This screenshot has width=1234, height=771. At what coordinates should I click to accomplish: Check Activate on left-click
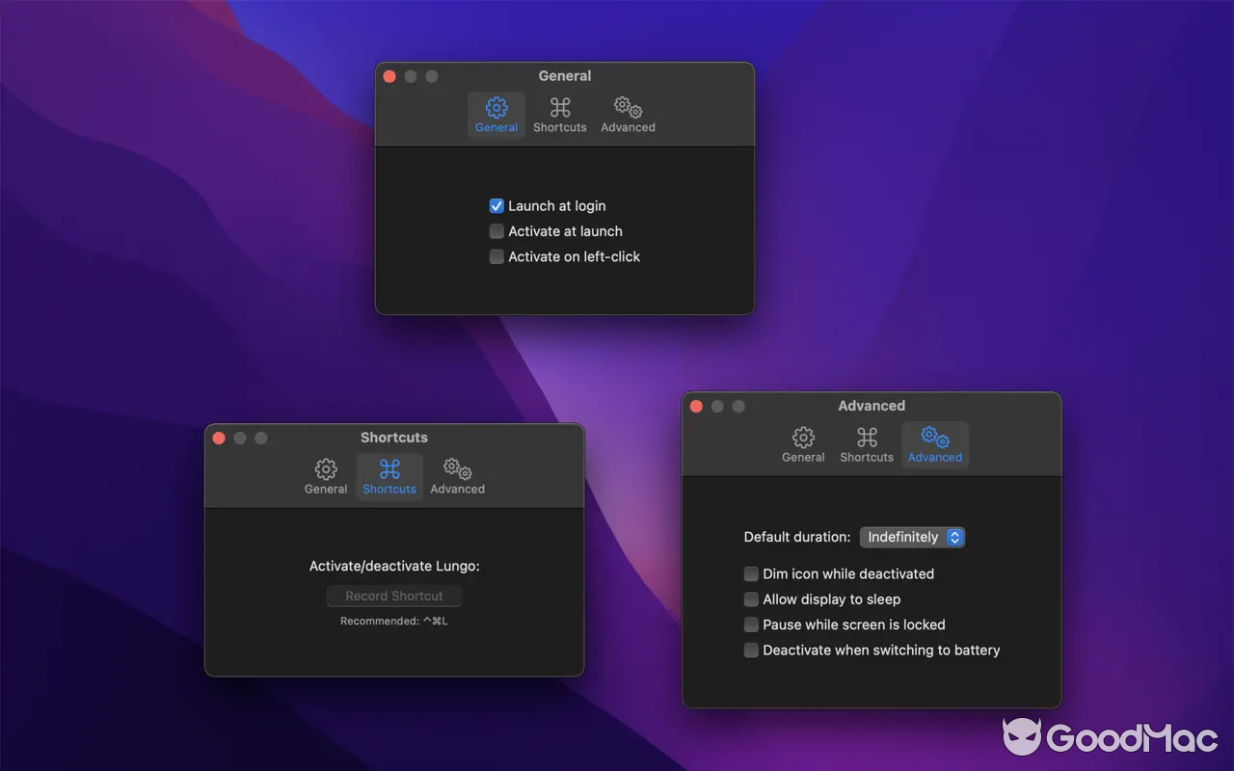click(496, 256)
